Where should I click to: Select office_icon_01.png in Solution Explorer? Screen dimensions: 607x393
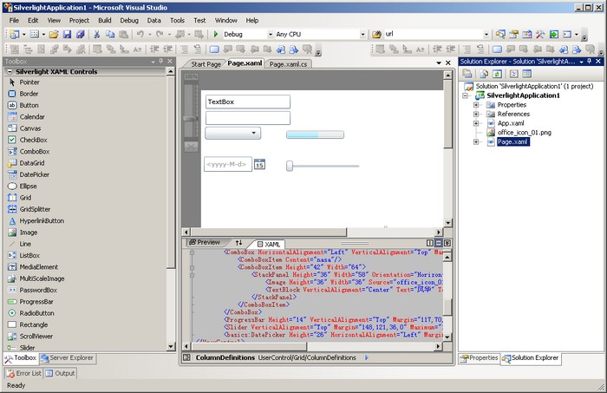click(x=524, y=133)
